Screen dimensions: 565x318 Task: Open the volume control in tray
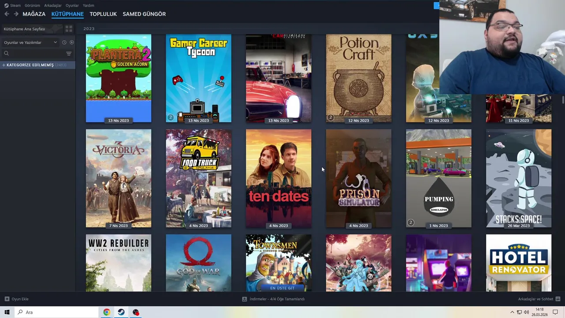click(526, 312)
